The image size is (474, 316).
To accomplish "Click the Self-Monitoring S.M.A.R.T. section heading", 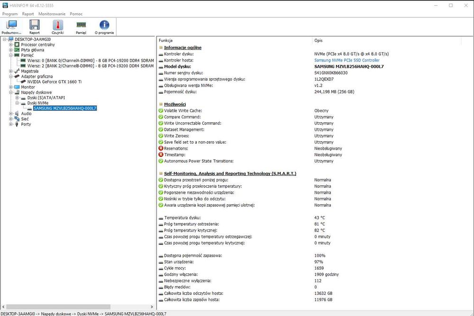I will coord(230,173).
